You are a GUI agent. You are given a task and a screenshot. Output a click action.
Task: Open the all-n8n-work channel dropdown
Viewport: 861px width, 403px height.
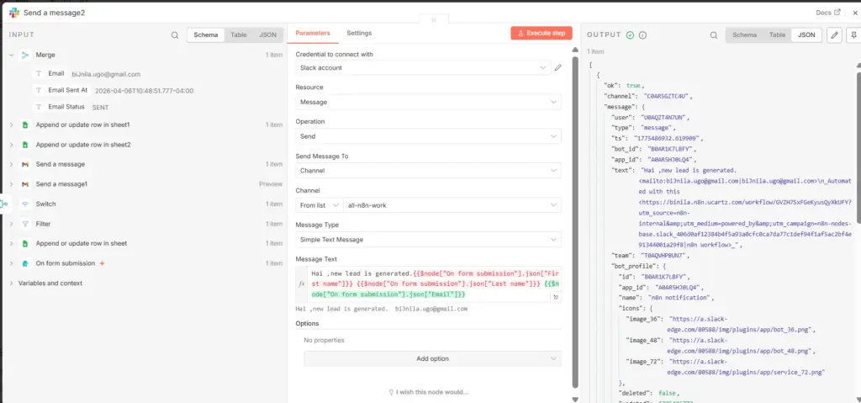coord(452,205)
